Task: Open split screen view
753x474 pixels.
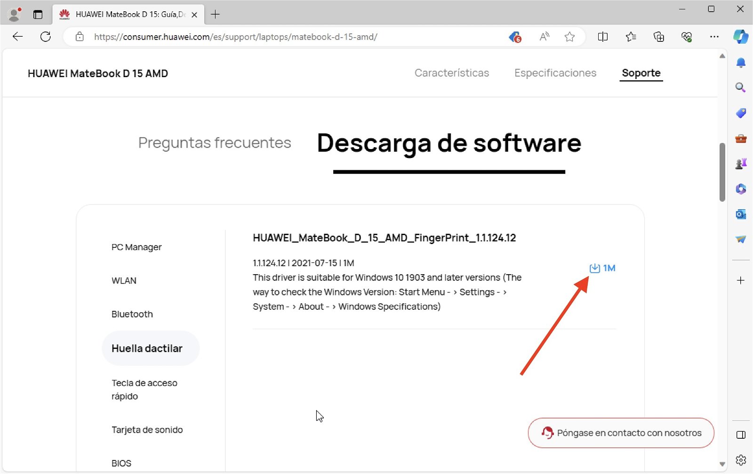Action: tap(602, 37)
